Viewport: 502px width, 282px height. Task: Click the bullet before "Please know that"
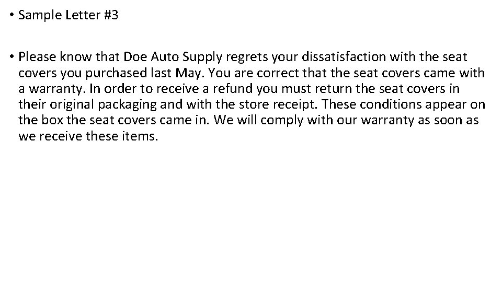[12, 56]
